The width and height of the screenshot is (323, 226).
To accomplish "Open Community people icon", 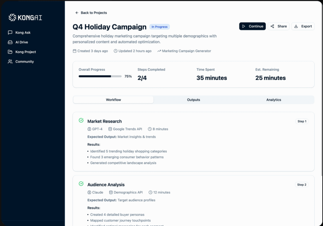I will 10,62.
